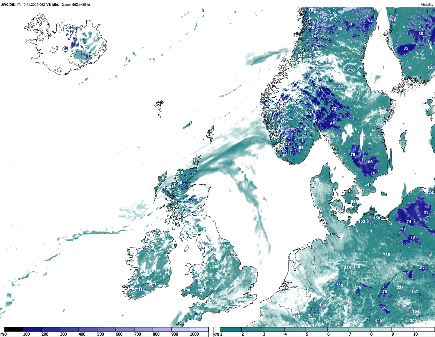Pick the lightest lavender swatch above 1000
Screen dimensions: 435x337
(199, 329)
